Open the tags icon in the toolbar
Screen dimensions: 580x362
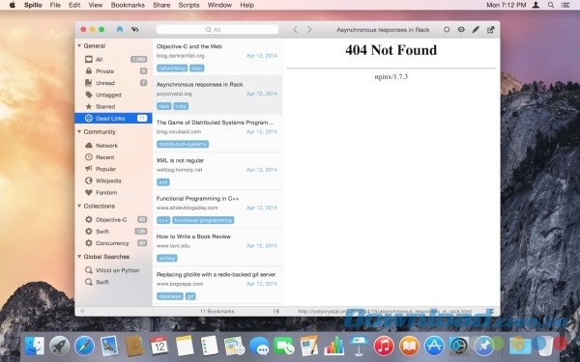click(x=135, y=29)
